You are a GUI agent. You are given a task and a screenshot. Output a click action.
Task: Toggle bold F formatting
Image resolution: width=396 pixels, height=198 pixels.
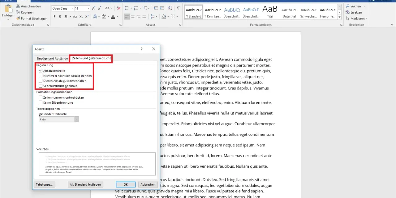[55, 16]
